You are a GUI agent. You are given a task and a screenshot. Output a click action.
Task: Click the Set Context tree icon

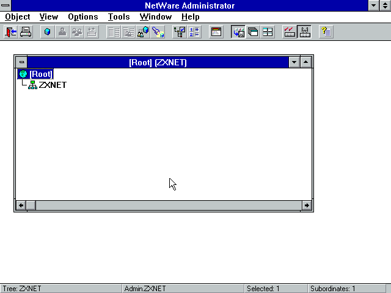(180, 32)
